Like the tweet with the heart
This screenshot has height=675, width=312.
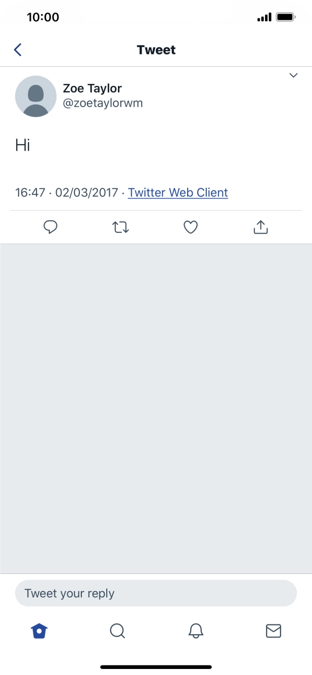tap(190, 227)
